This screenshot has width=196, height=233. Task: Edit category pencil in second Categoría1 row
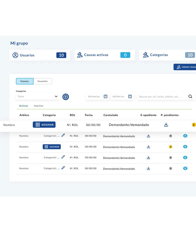[x=63, y=157]
